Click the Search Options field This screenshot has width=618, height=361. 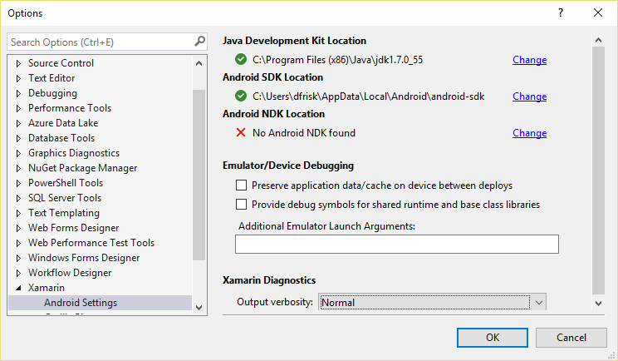pos(107,42)
